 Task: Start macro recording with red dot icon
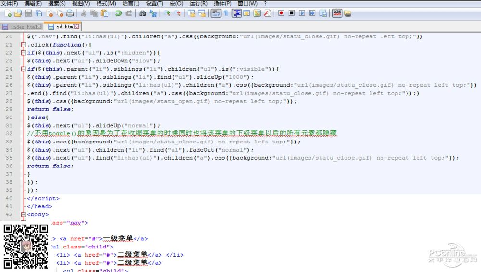[x=281, y=13]
